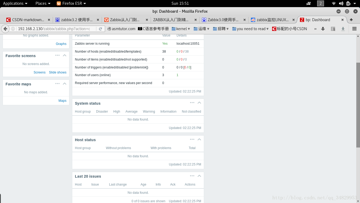The height and width of the screenshot is (203, 360).
Task: Click the Last change column header
Action: 118,184
